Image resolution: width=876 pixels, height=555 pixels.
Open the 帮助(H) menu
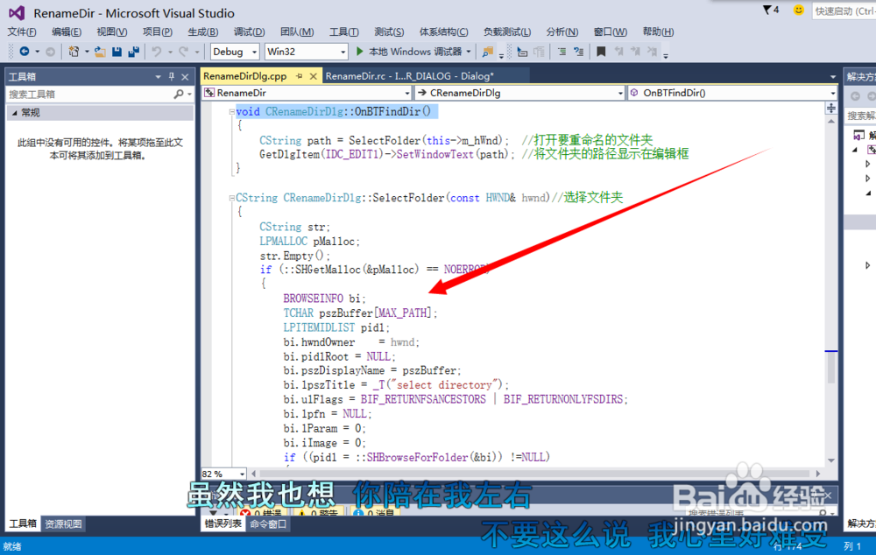(658, 32)
